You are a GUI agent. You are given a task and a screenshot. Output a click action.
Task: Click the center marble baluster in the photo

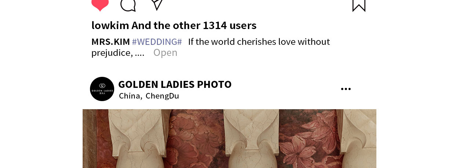252,139
